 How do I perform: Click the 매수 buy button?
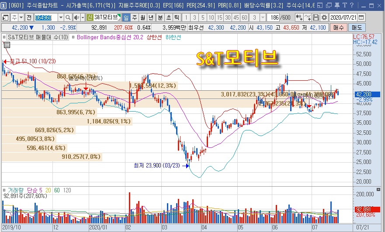pos(338,27)
